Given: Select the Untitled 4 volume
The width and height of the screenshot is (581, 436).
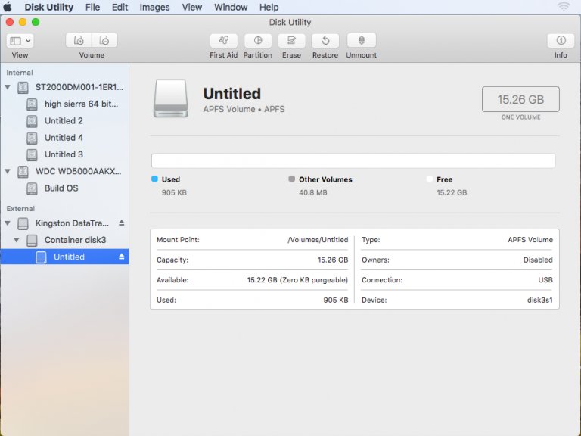Looking at the screenshot, I should 64,138.
